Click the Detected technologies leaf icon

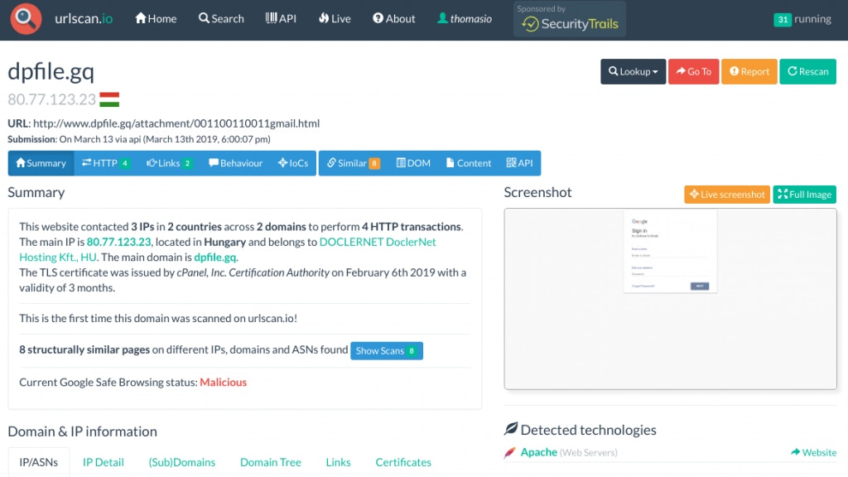pos(510,429)
